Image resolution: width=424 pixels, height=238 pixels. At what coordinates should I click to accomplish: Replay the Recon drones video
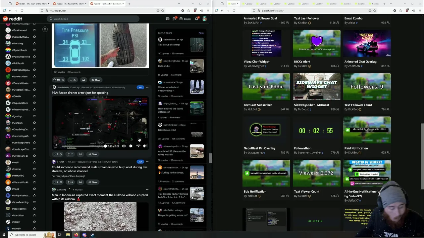pos(56,146)
